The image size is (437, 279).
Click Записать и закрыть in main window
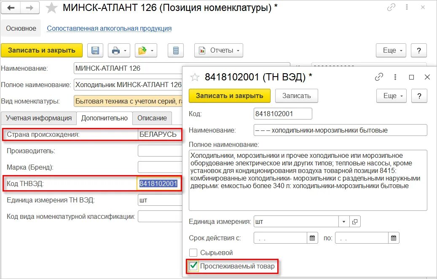[42, 50]
